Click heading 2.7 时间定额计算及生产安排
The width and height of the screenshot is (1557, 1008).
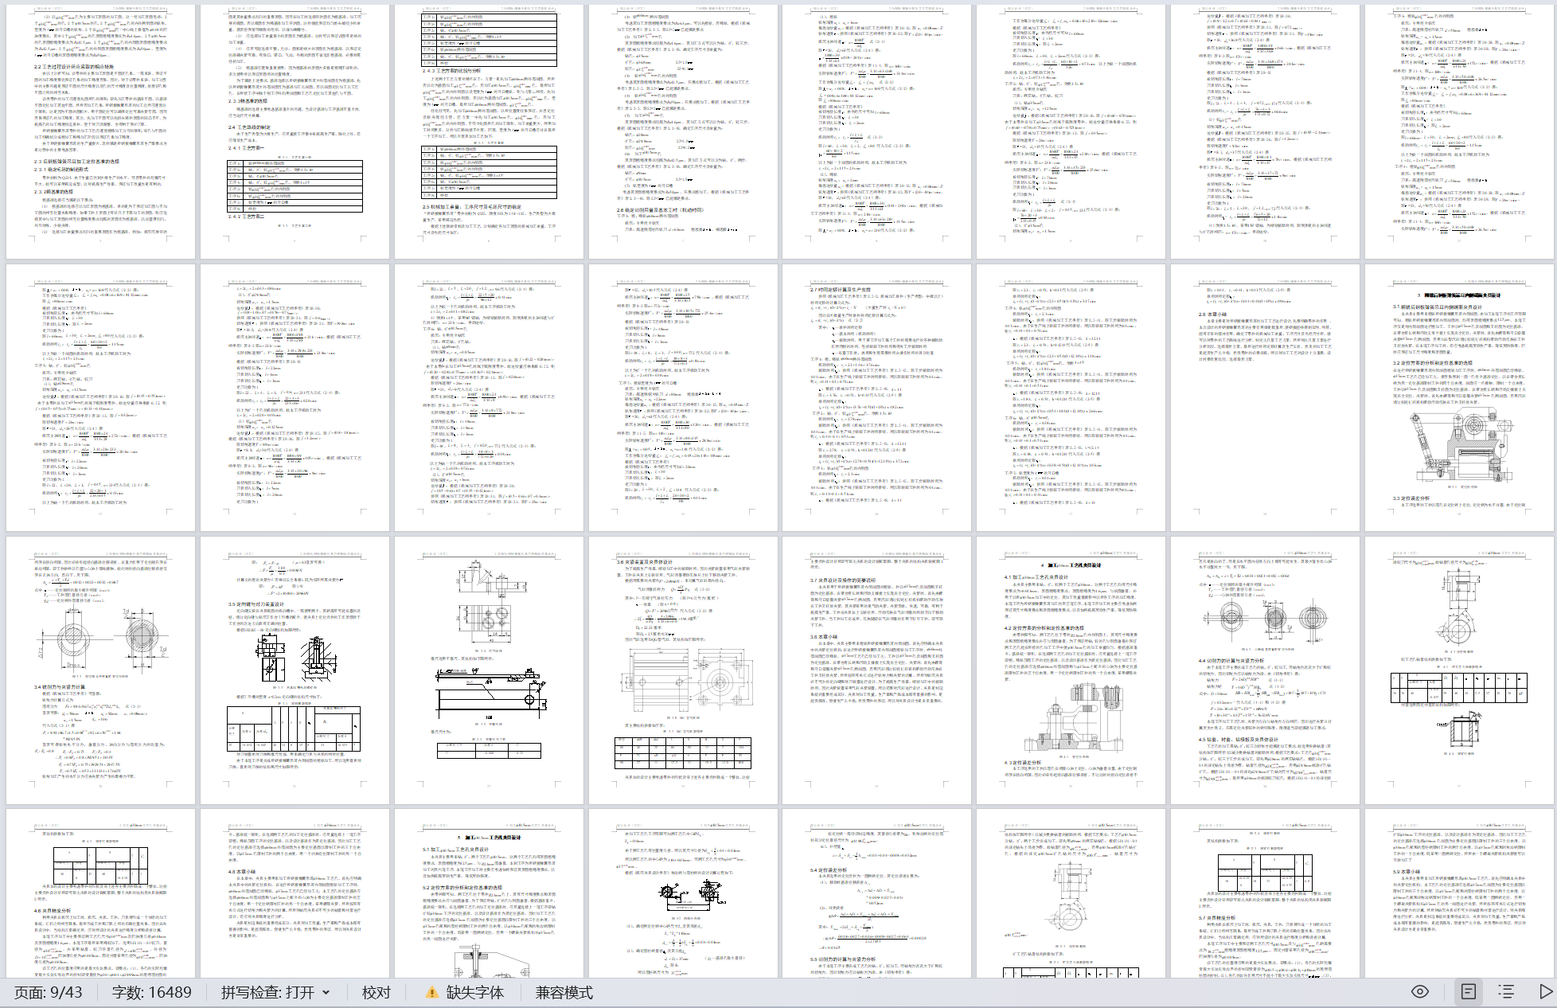841,290
